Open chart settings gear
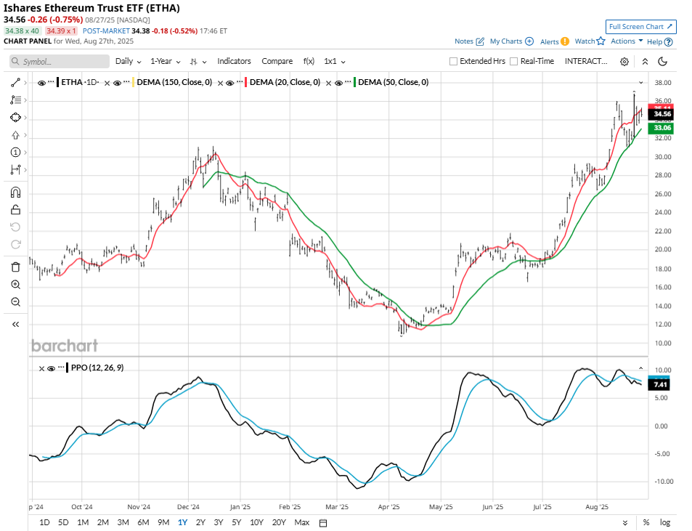The image size is (692, 531). click(x=624, y=62)
